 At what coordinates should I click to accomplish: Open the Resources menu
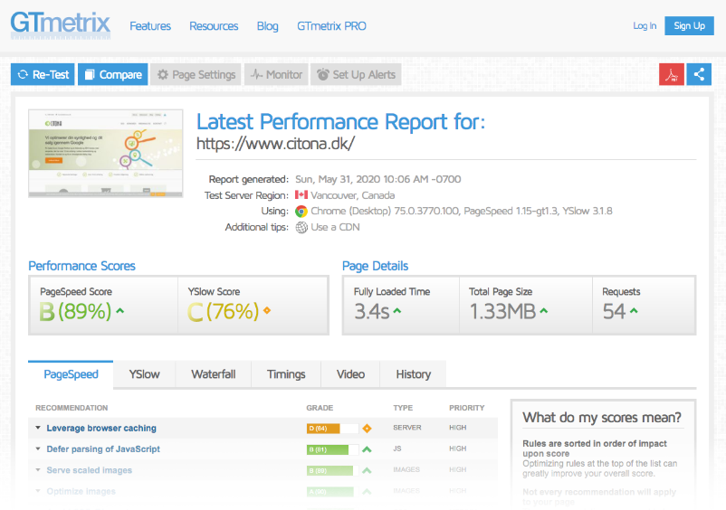pyautogui.click(x=214, y=26)
